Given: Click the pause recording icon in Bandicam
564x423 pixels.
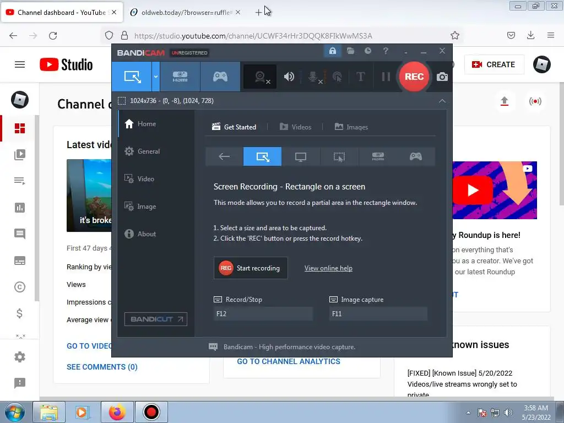Looking at the screenshot, I should (x=386, y=77).
